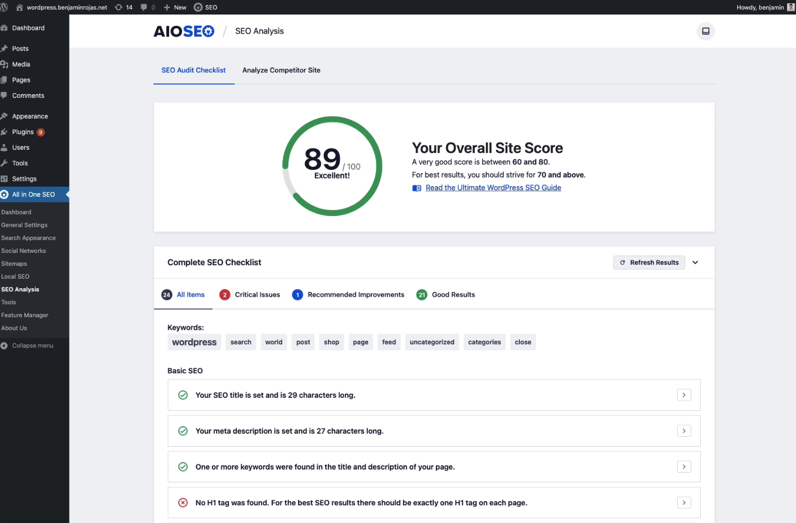The image size is (796, 523).
Task: Open Feature Manager submenu
Action: click(25, 315)
